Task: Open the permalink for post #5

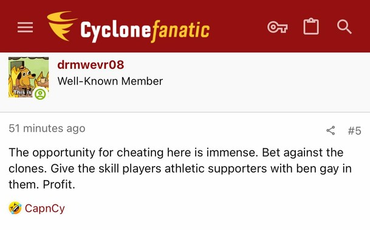Action: click(x=355, y=131)
